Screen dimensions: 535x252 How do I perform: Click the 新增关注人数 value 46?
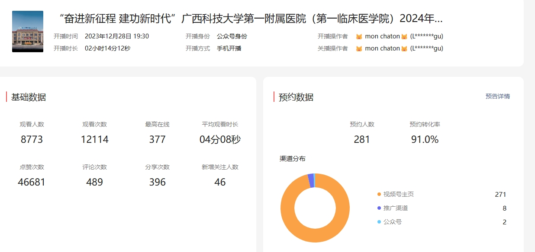pos(220,182)
